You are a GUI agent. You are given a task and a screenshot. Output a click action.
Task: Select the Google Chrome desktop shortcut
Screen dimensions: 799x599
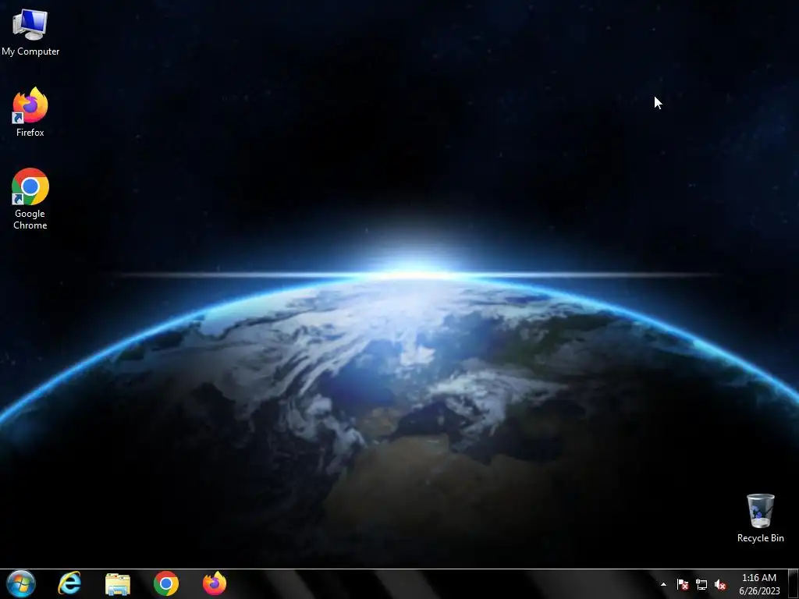(30, 199)
